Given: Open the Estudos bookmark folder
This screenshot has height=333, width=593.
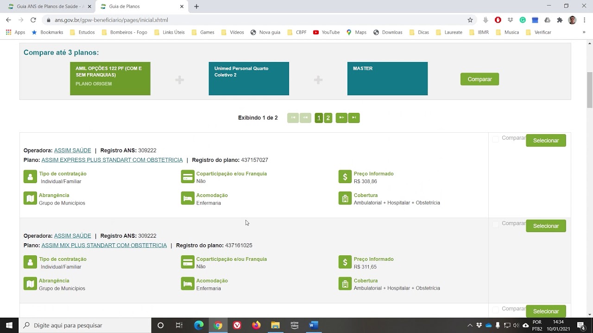Looking at the screenshot, I should (82, 32).
